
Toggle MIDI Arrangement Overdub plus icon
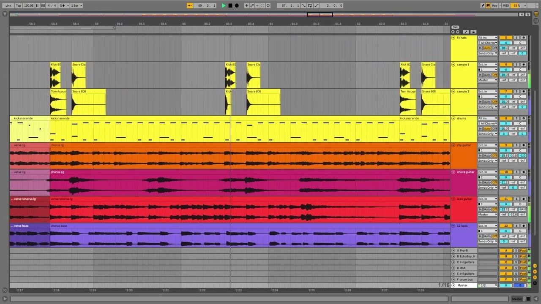247,5
